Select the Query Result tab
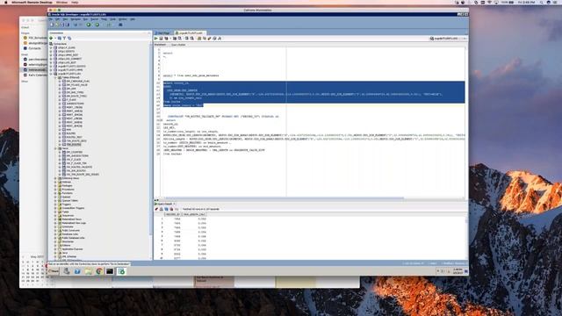 tap(164, 204)
